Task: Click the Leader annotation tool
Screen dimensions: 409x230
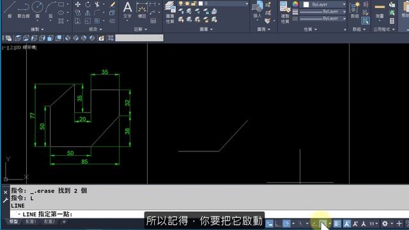Action: 153,13
